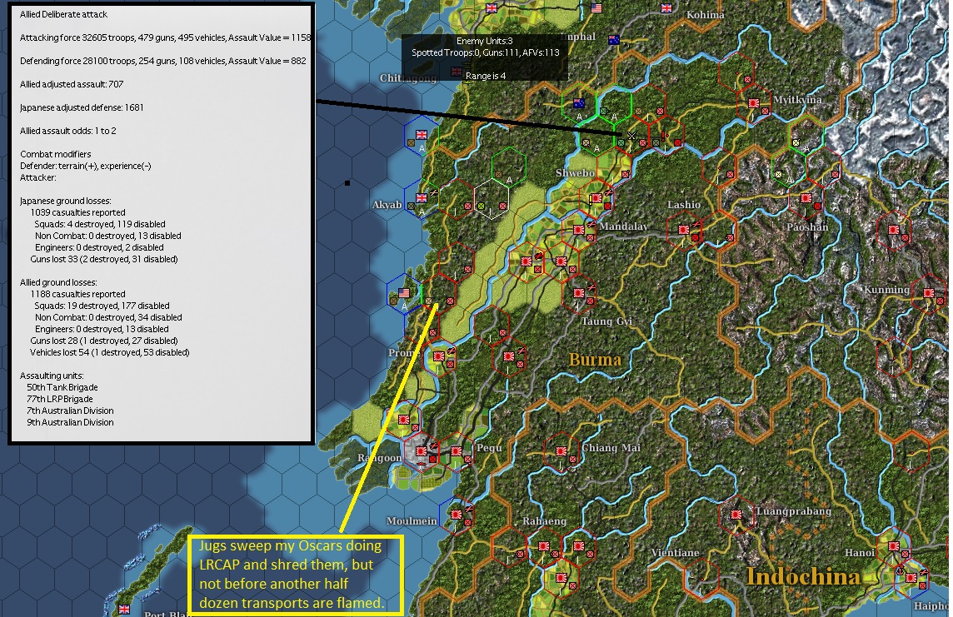
Task: Select the British flag at Port Blair
Action: (124, 610)
